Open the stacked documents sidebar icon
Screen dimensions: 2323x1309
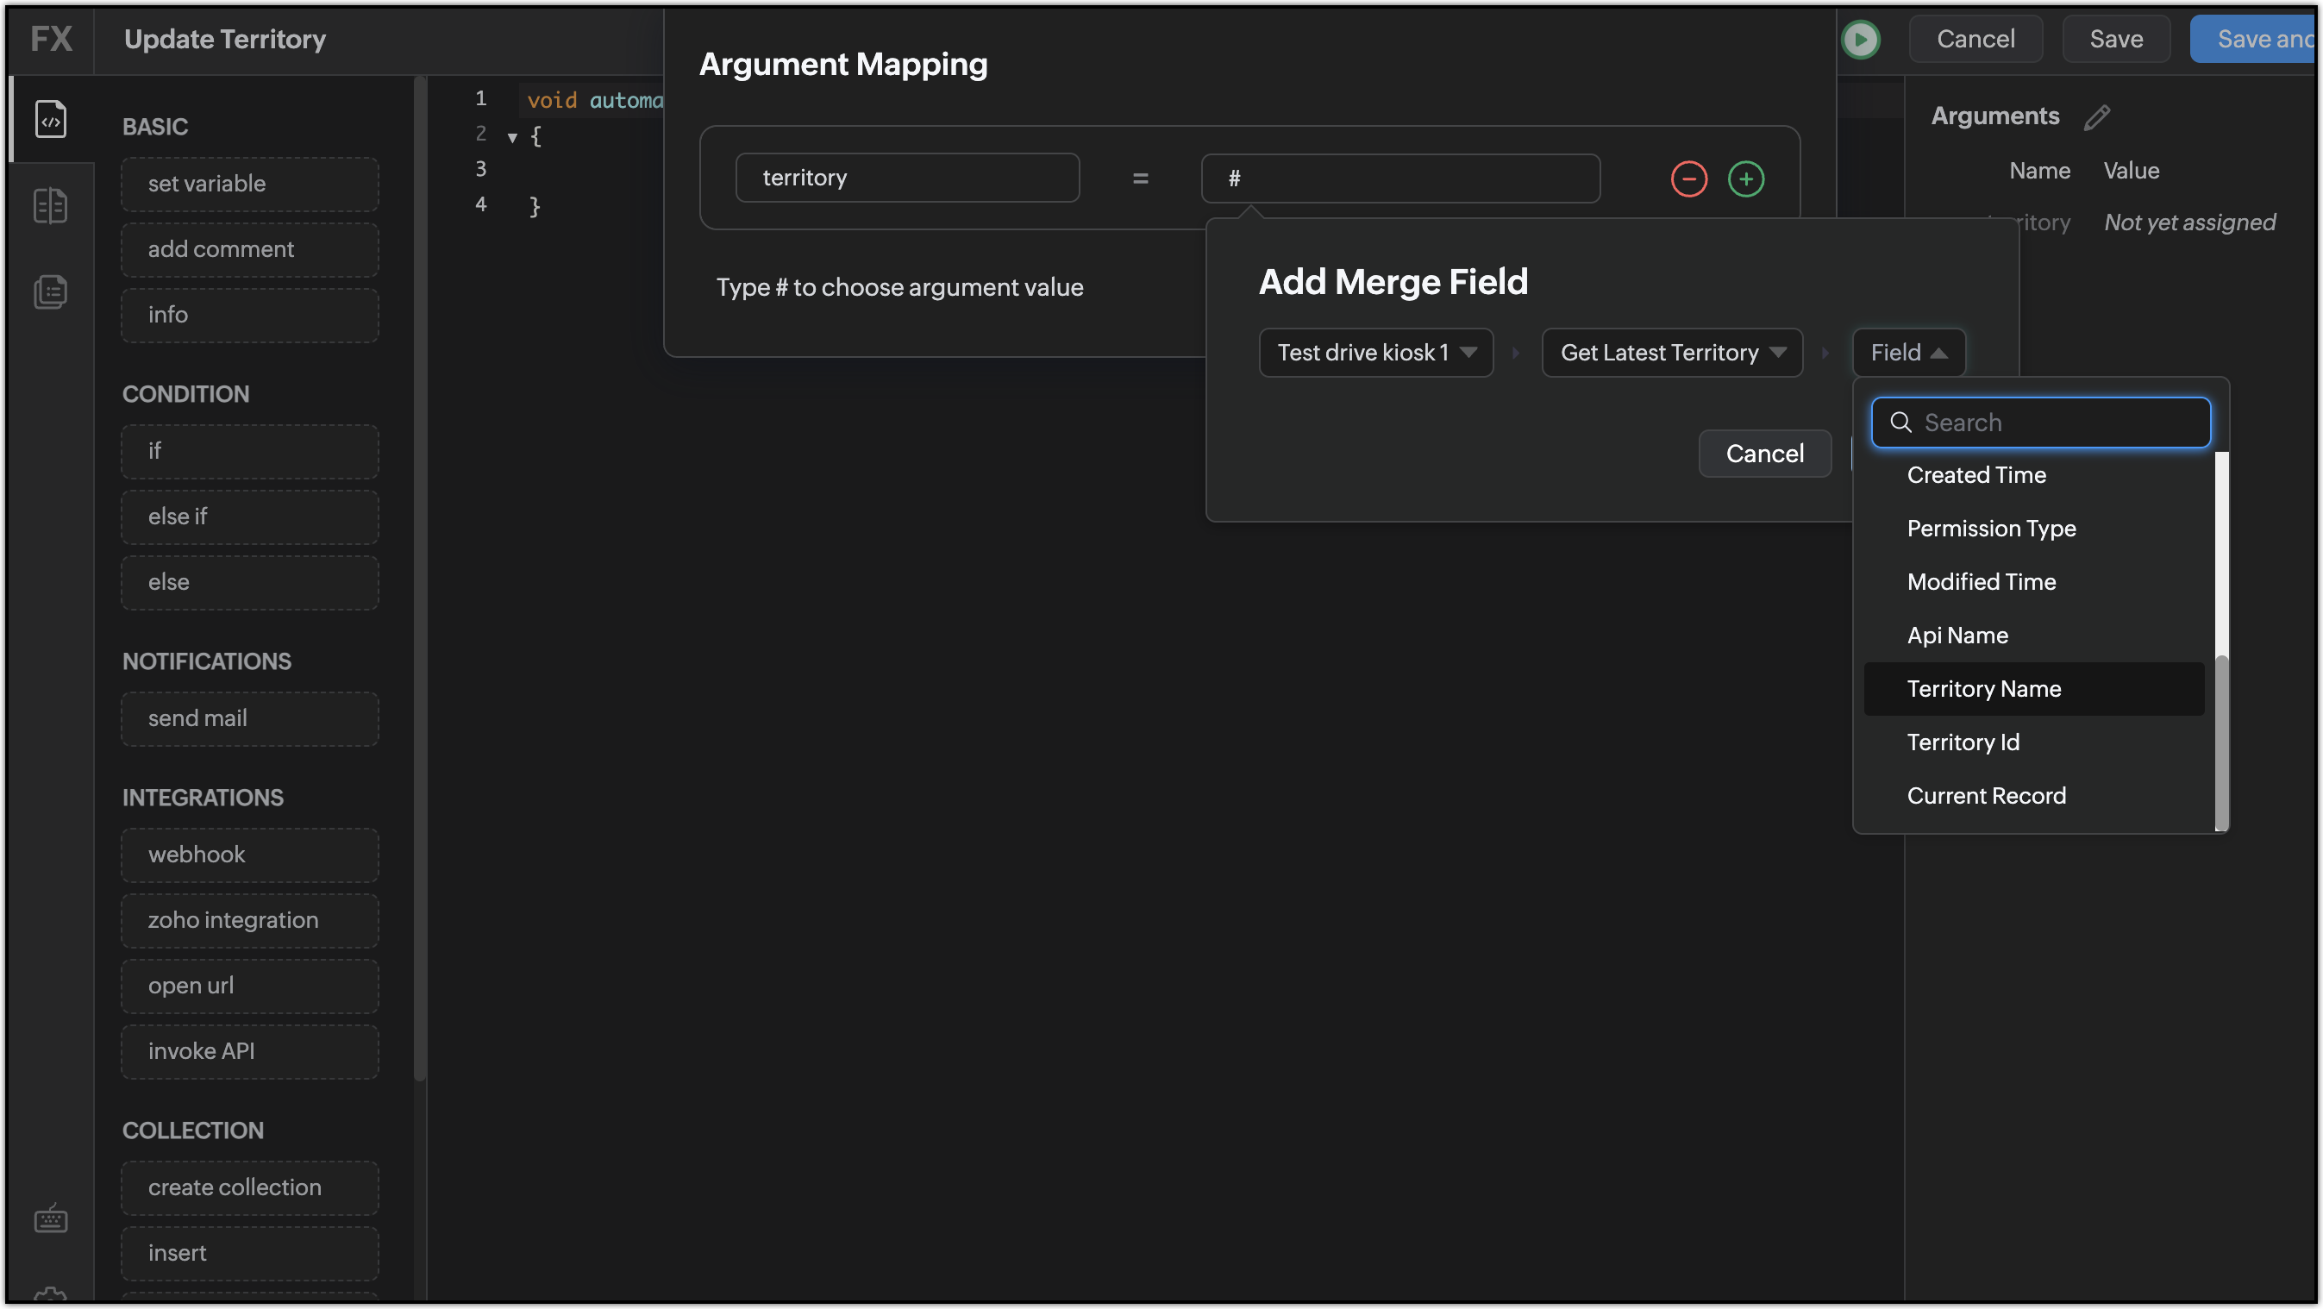pyautogui.click(x=51, y=291)
